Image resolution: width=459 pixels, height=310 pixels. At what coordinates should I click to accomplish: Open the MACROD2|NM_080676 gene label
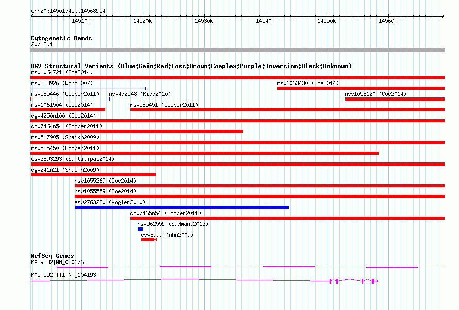[57, 262]
